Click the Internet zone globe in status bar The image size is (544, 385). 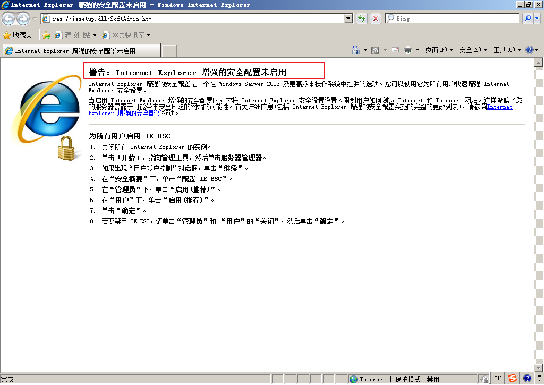pyautogui.click(x=353, y=380)
